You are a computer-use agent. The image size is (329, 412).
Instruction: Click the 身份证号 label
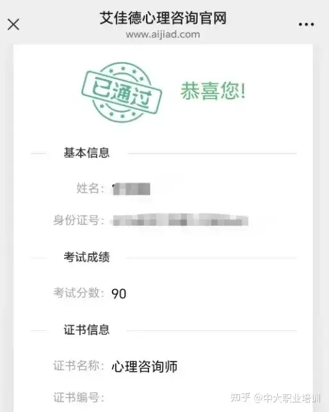pos(79,220)
